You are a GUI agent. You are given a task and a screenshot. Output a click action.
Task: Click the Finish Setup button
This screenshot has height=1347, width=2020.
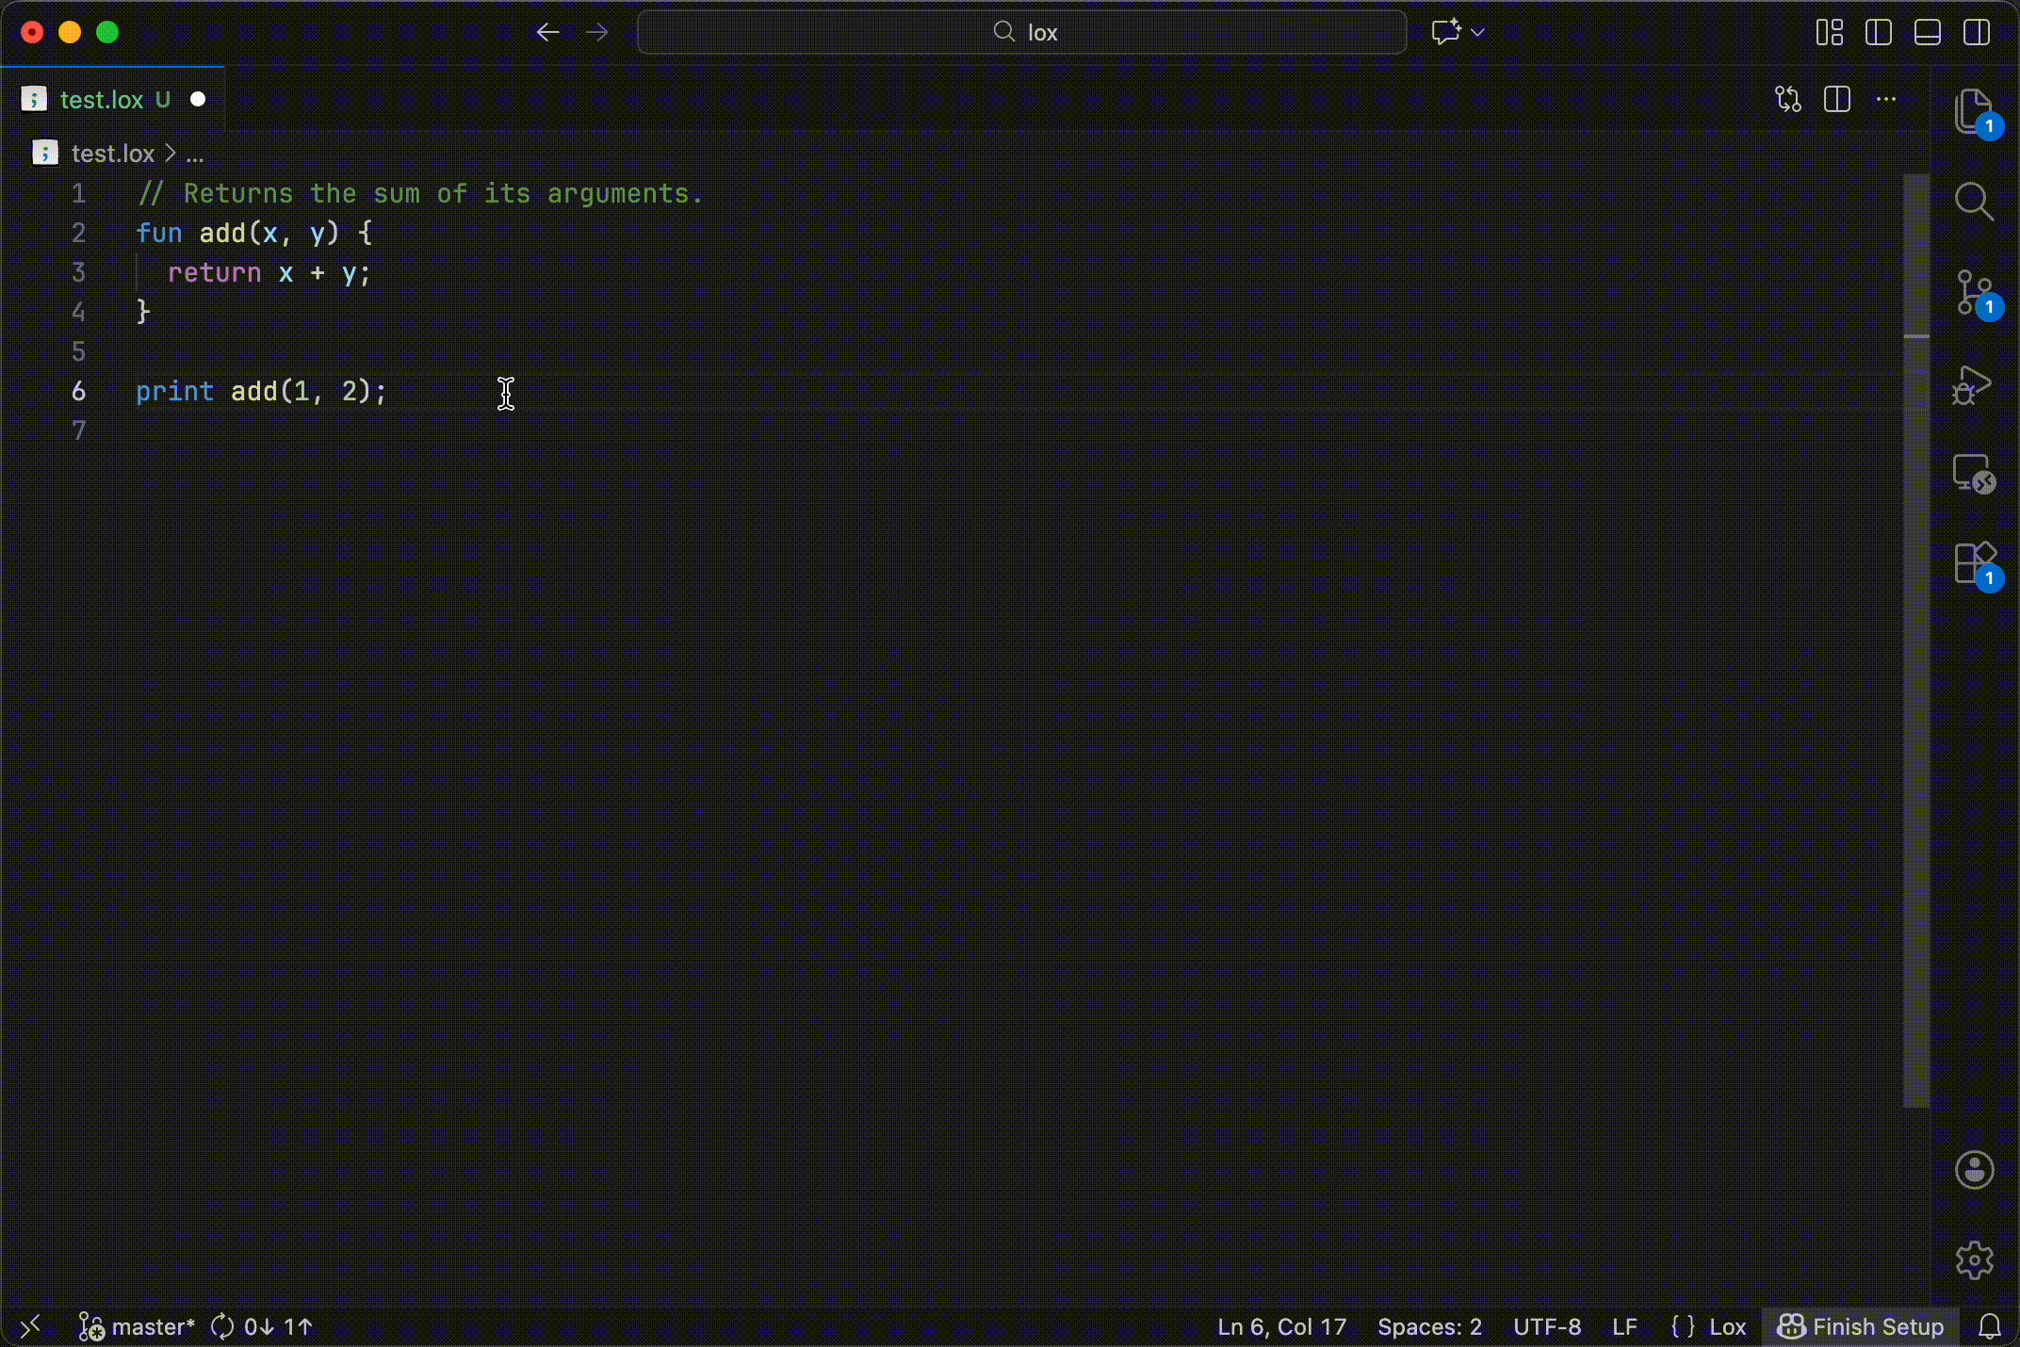coord(1861,1326)
